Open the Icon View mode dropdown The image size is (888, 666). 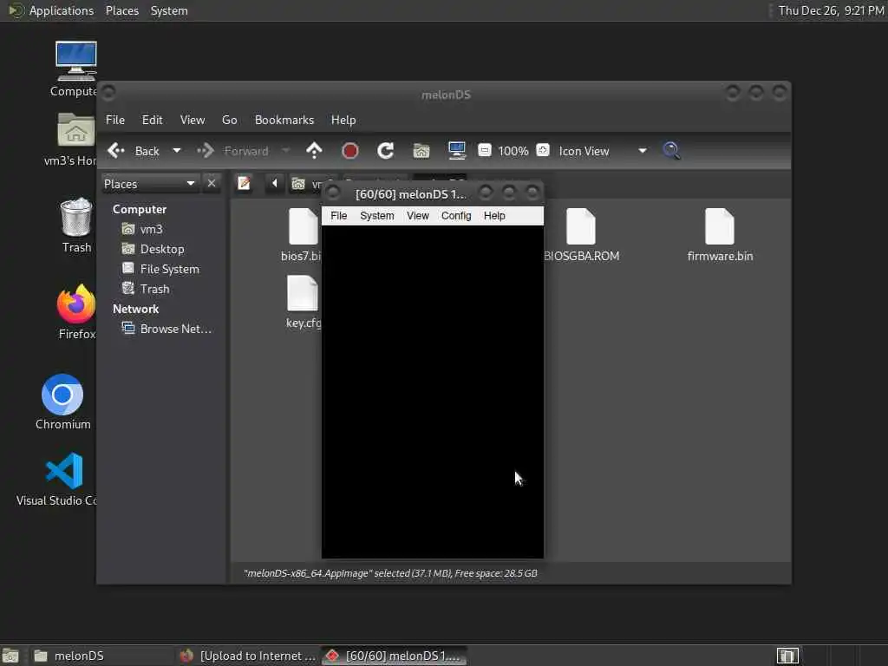pyautogui.click(x=602, y=151)
